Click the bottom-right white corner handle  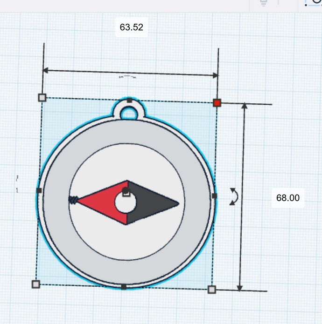(x=211, y=290)
